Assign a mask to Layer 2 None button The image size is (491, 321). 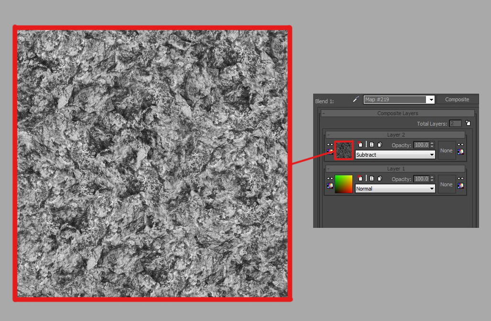click(446, 150)
